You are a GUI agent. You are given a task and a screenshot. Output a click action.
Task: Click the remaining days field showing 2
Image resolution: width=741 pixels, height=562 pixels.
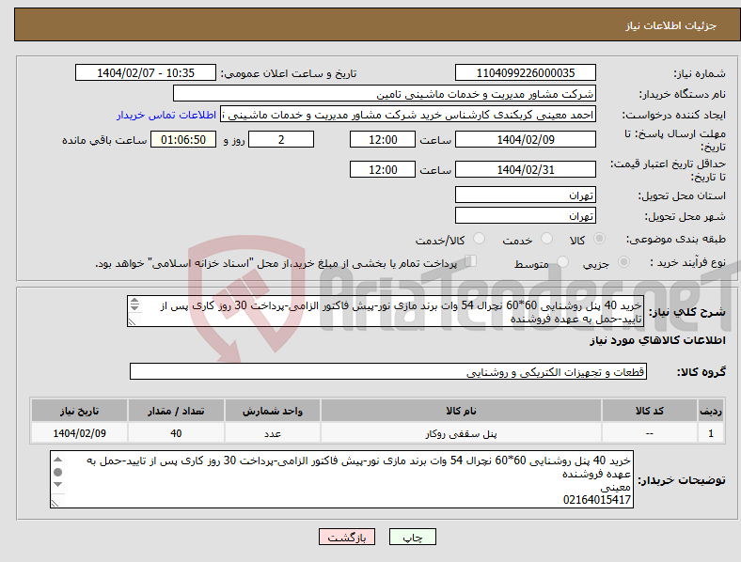[x=281, y=139]
